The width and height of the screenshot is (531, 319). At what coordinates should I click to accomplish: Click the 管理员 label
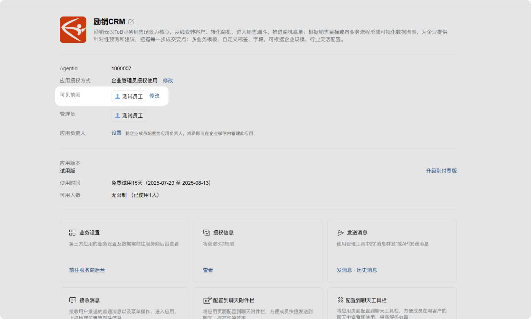67,114
